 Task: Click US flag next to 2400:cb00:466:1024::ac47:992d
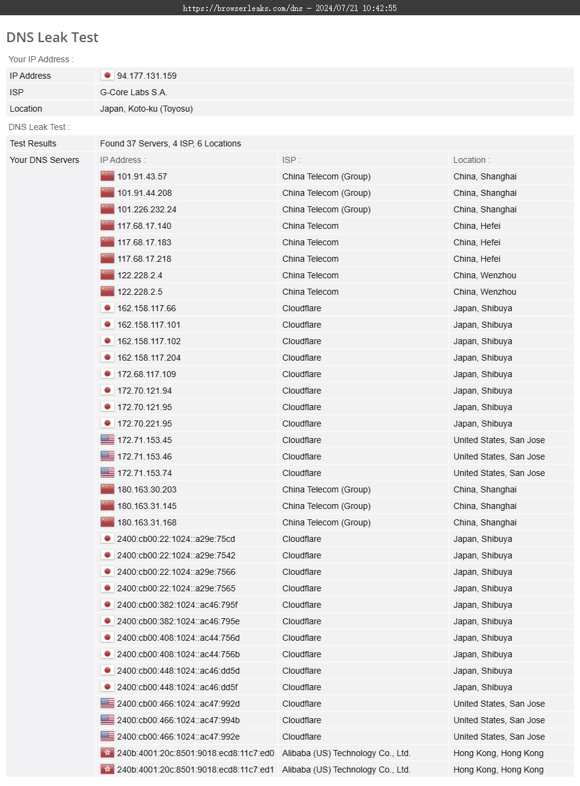(107, 704)
